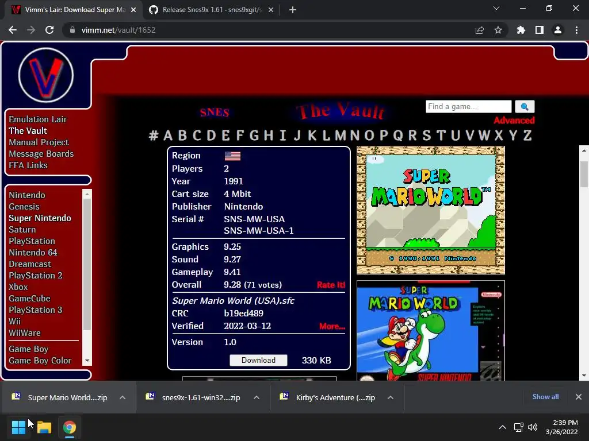Viewport: 589px width, 441px height.
Task: Close the downloads bar
Action: click(x=579, y=397)
